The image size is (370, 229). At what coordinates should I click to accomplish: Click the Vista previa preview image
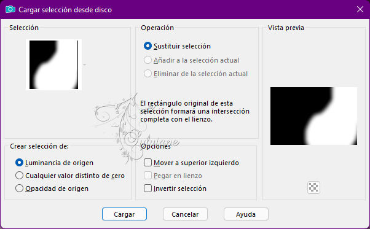click(x=313, y=116)
